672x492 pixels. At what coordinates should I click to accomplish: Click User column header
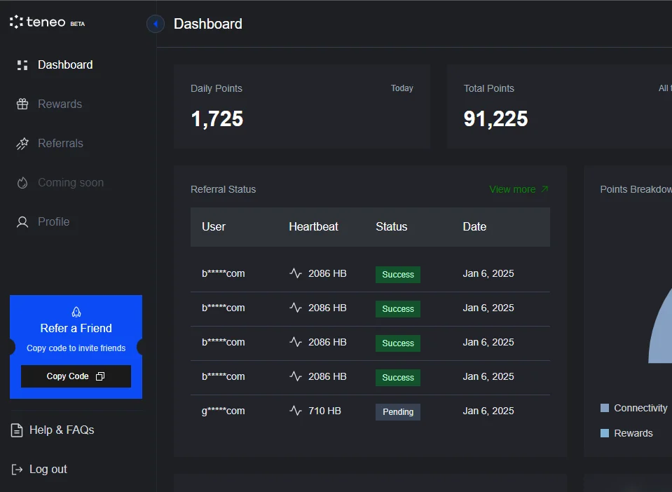coord(214,226)
